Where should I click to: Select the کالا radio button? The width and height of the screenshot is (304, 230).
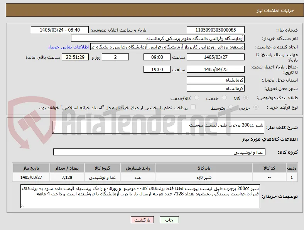pos(246,98)
